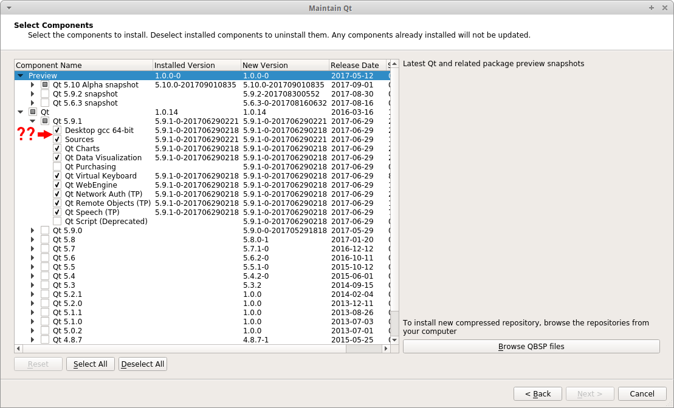Sort by Component Name column header

pos(84,66)
